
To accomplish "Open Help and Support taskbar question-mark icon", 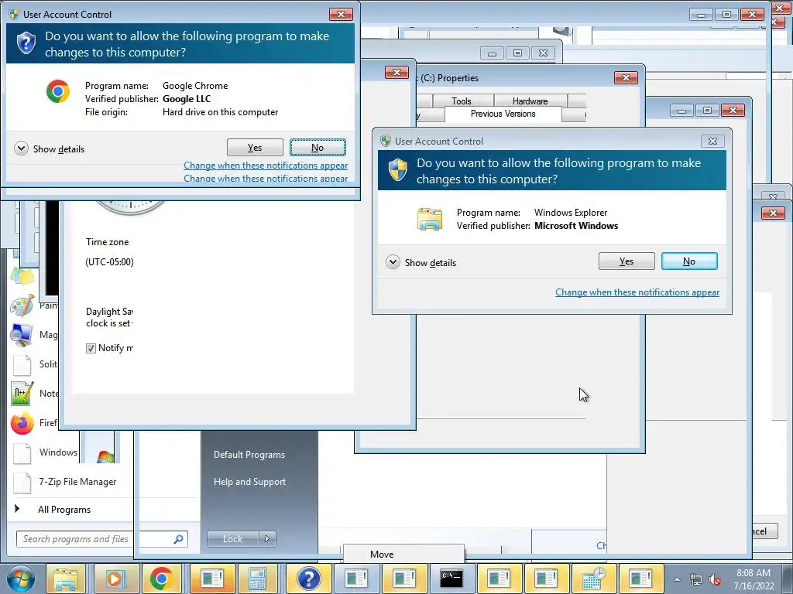I will [308, 579].
